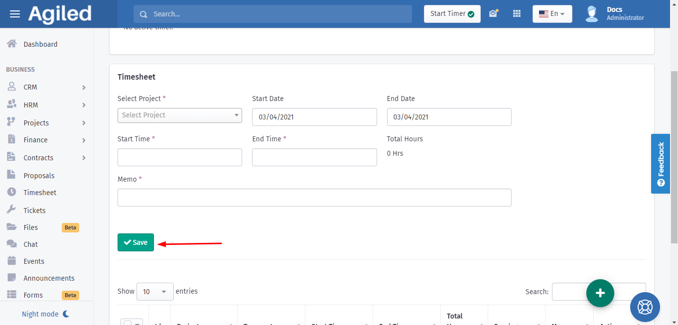Click the Timesheet clock icon in sidebar
Screen dimensions: 678x325
12,192
